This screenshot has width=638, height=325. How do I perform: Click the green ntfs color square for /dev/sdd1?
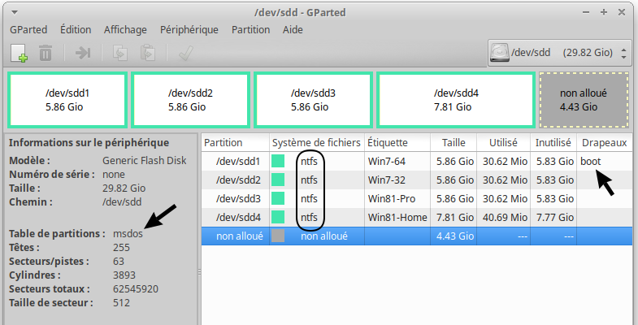tap(278, 162)
